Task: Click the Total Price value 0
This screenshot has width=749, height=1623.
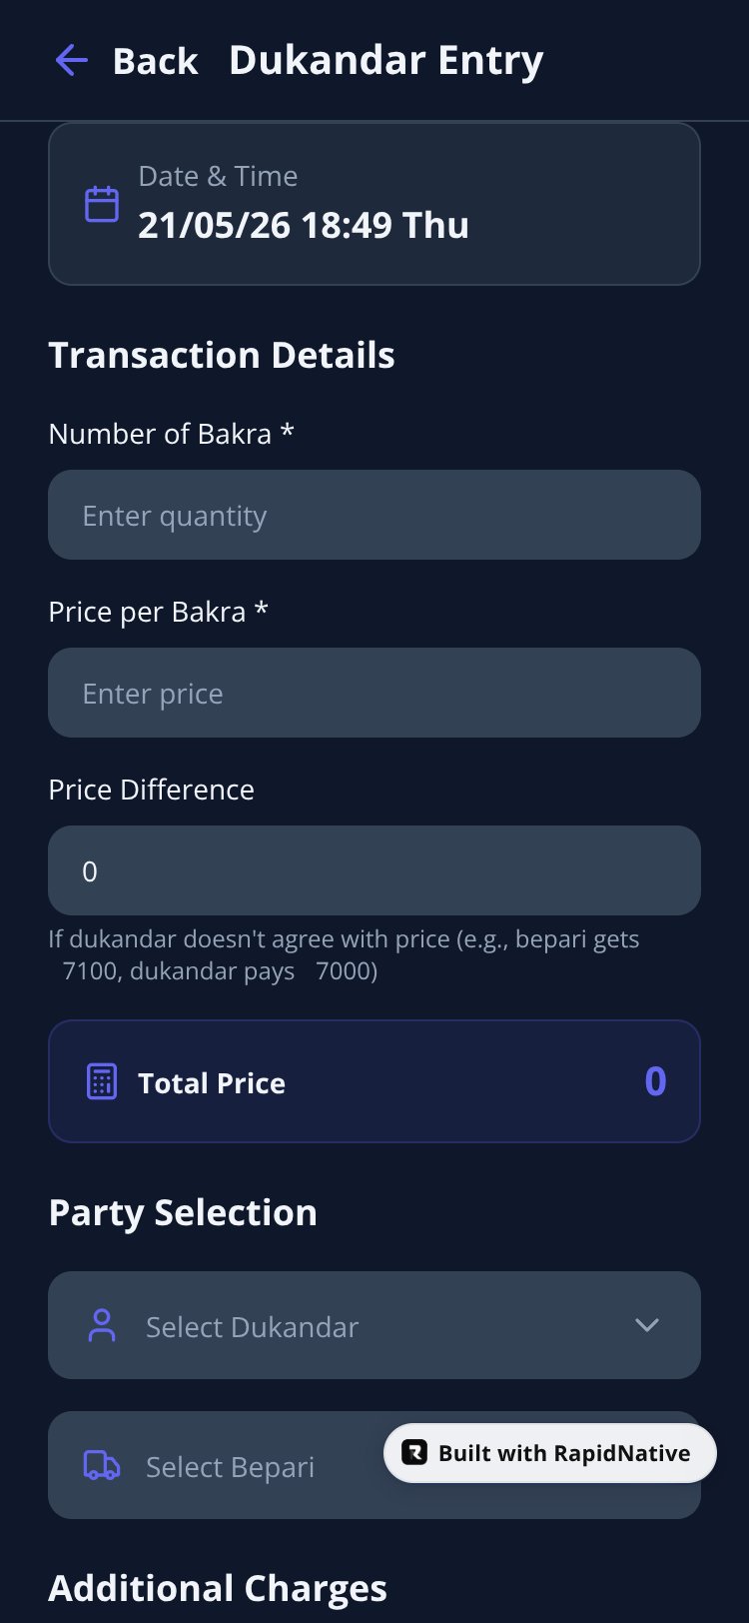Action: (x=655, y=1081)
